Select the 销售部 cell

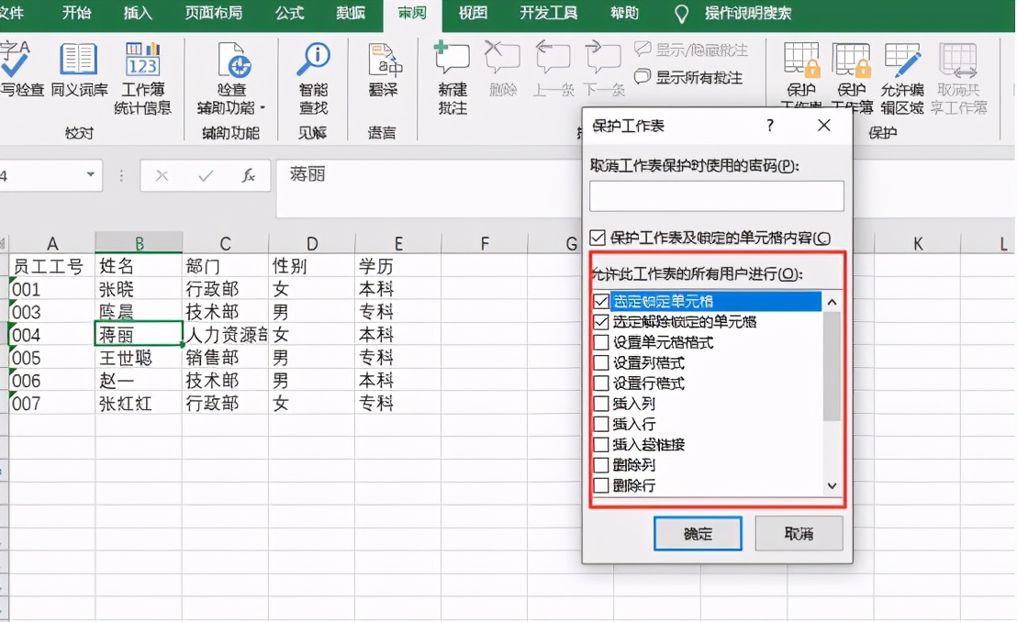(225, 358)
